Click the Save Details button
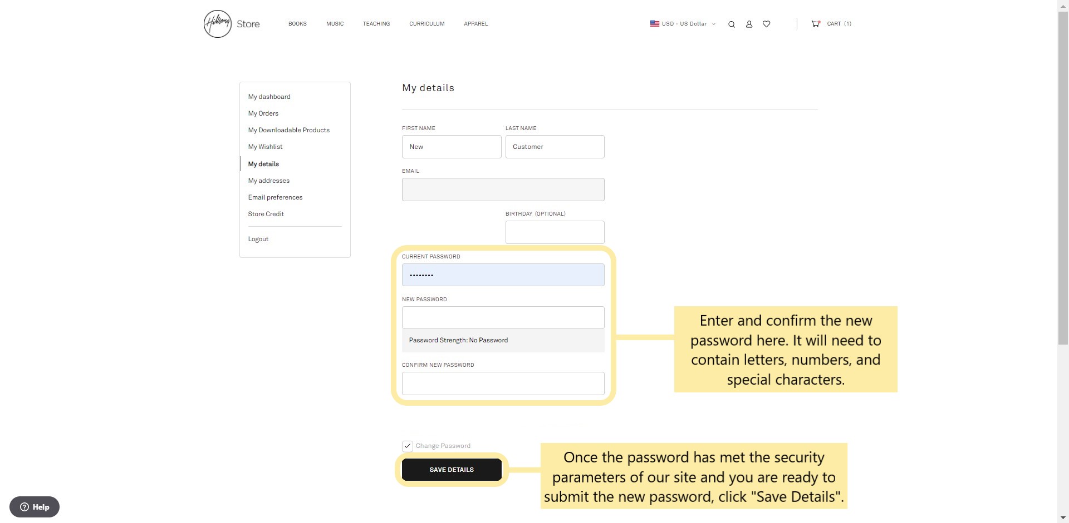This screenshot has height=523, width=1069. coord(452,470)
